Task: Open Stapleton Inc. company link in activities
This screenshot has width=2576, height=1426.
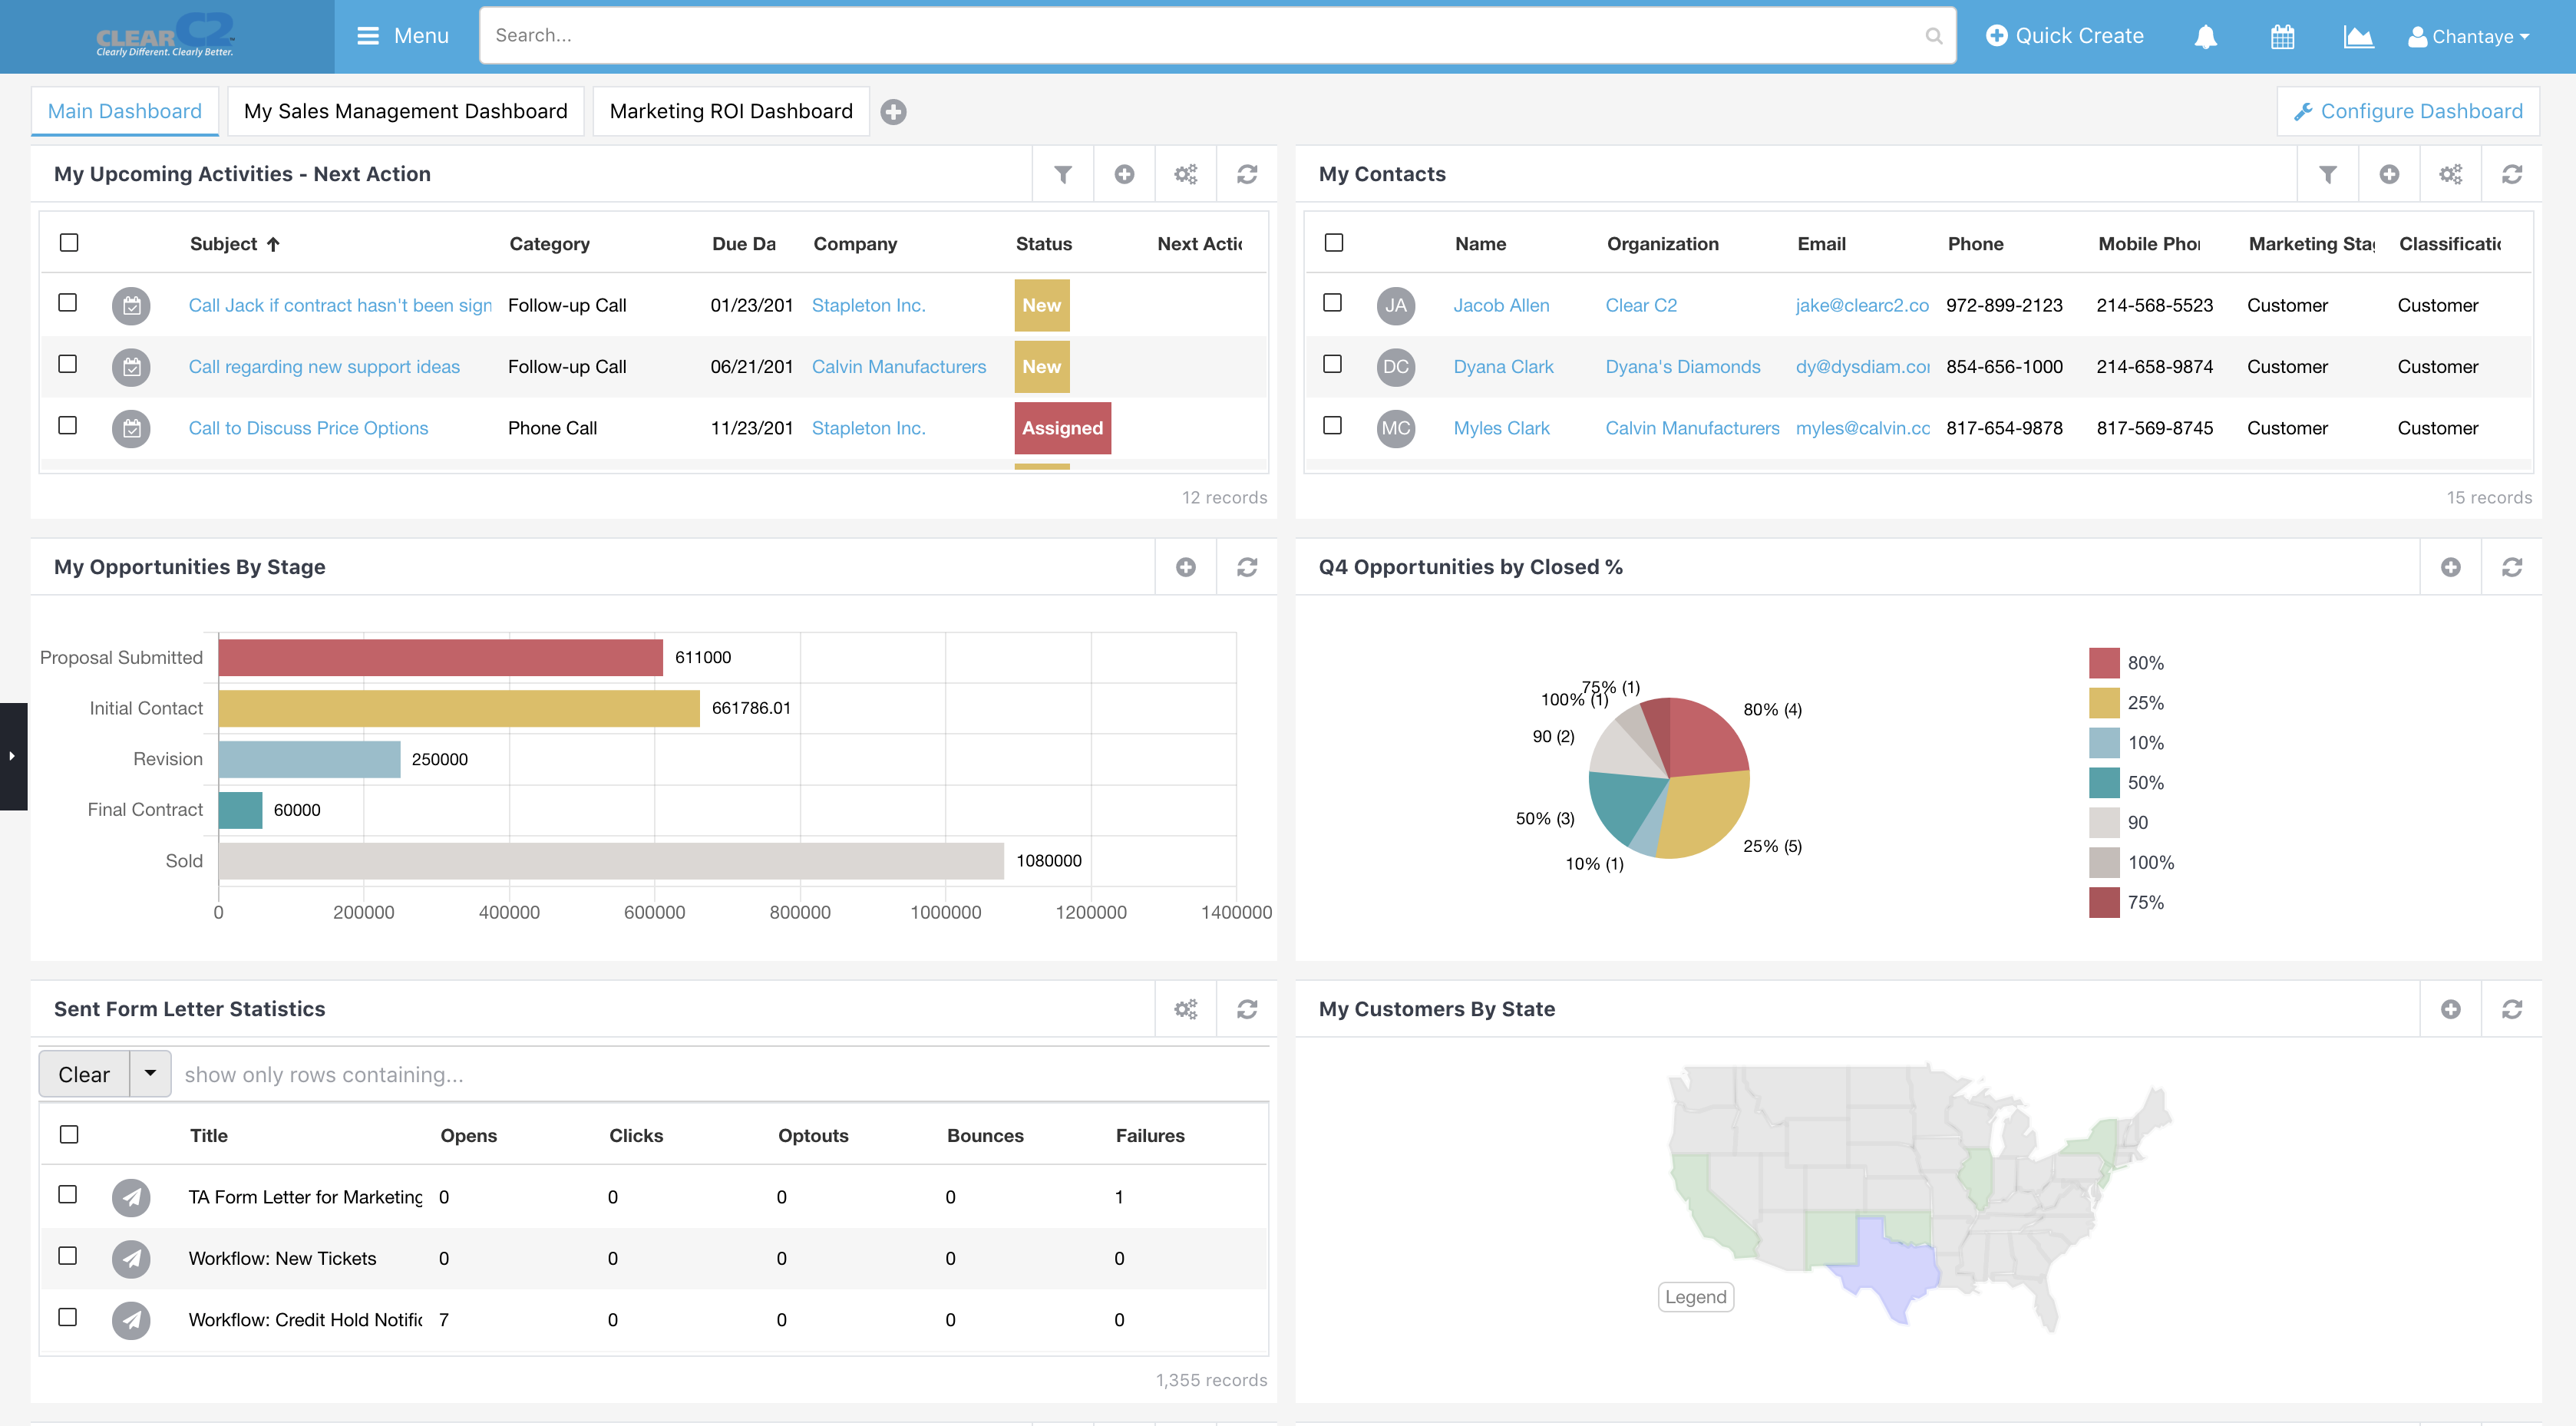Action: coord(869,304)
